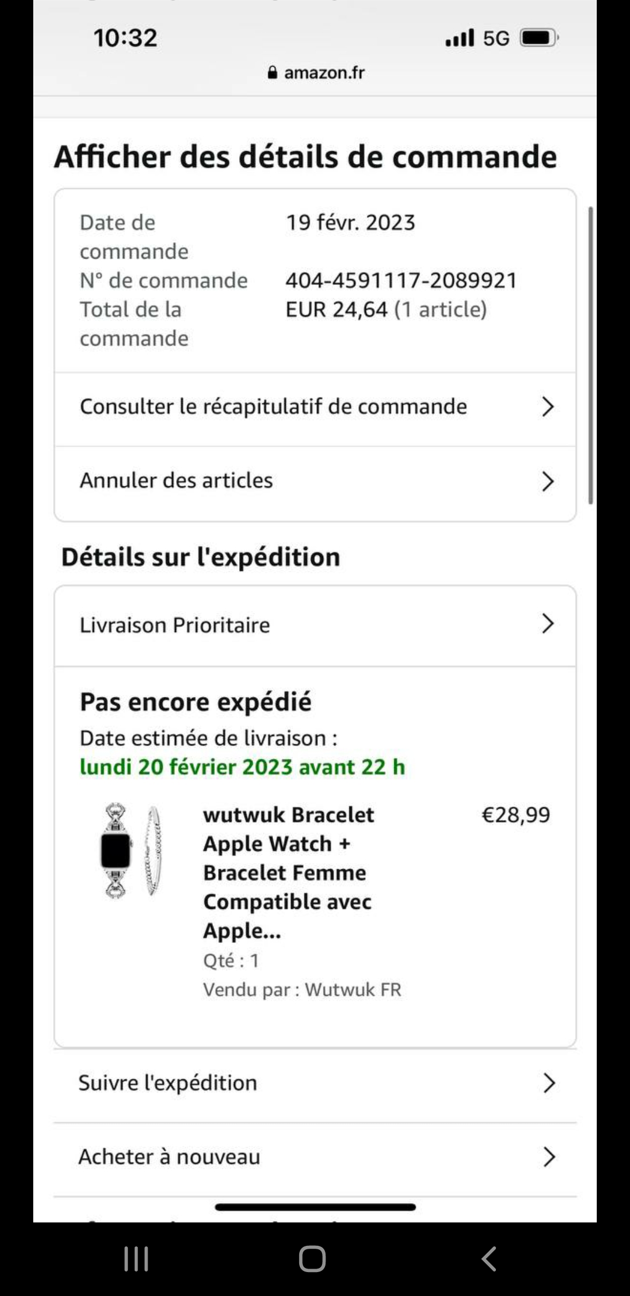Tap the 5G network indicator
Viewport: 630px width, 1296px height.
pos(496,39)
